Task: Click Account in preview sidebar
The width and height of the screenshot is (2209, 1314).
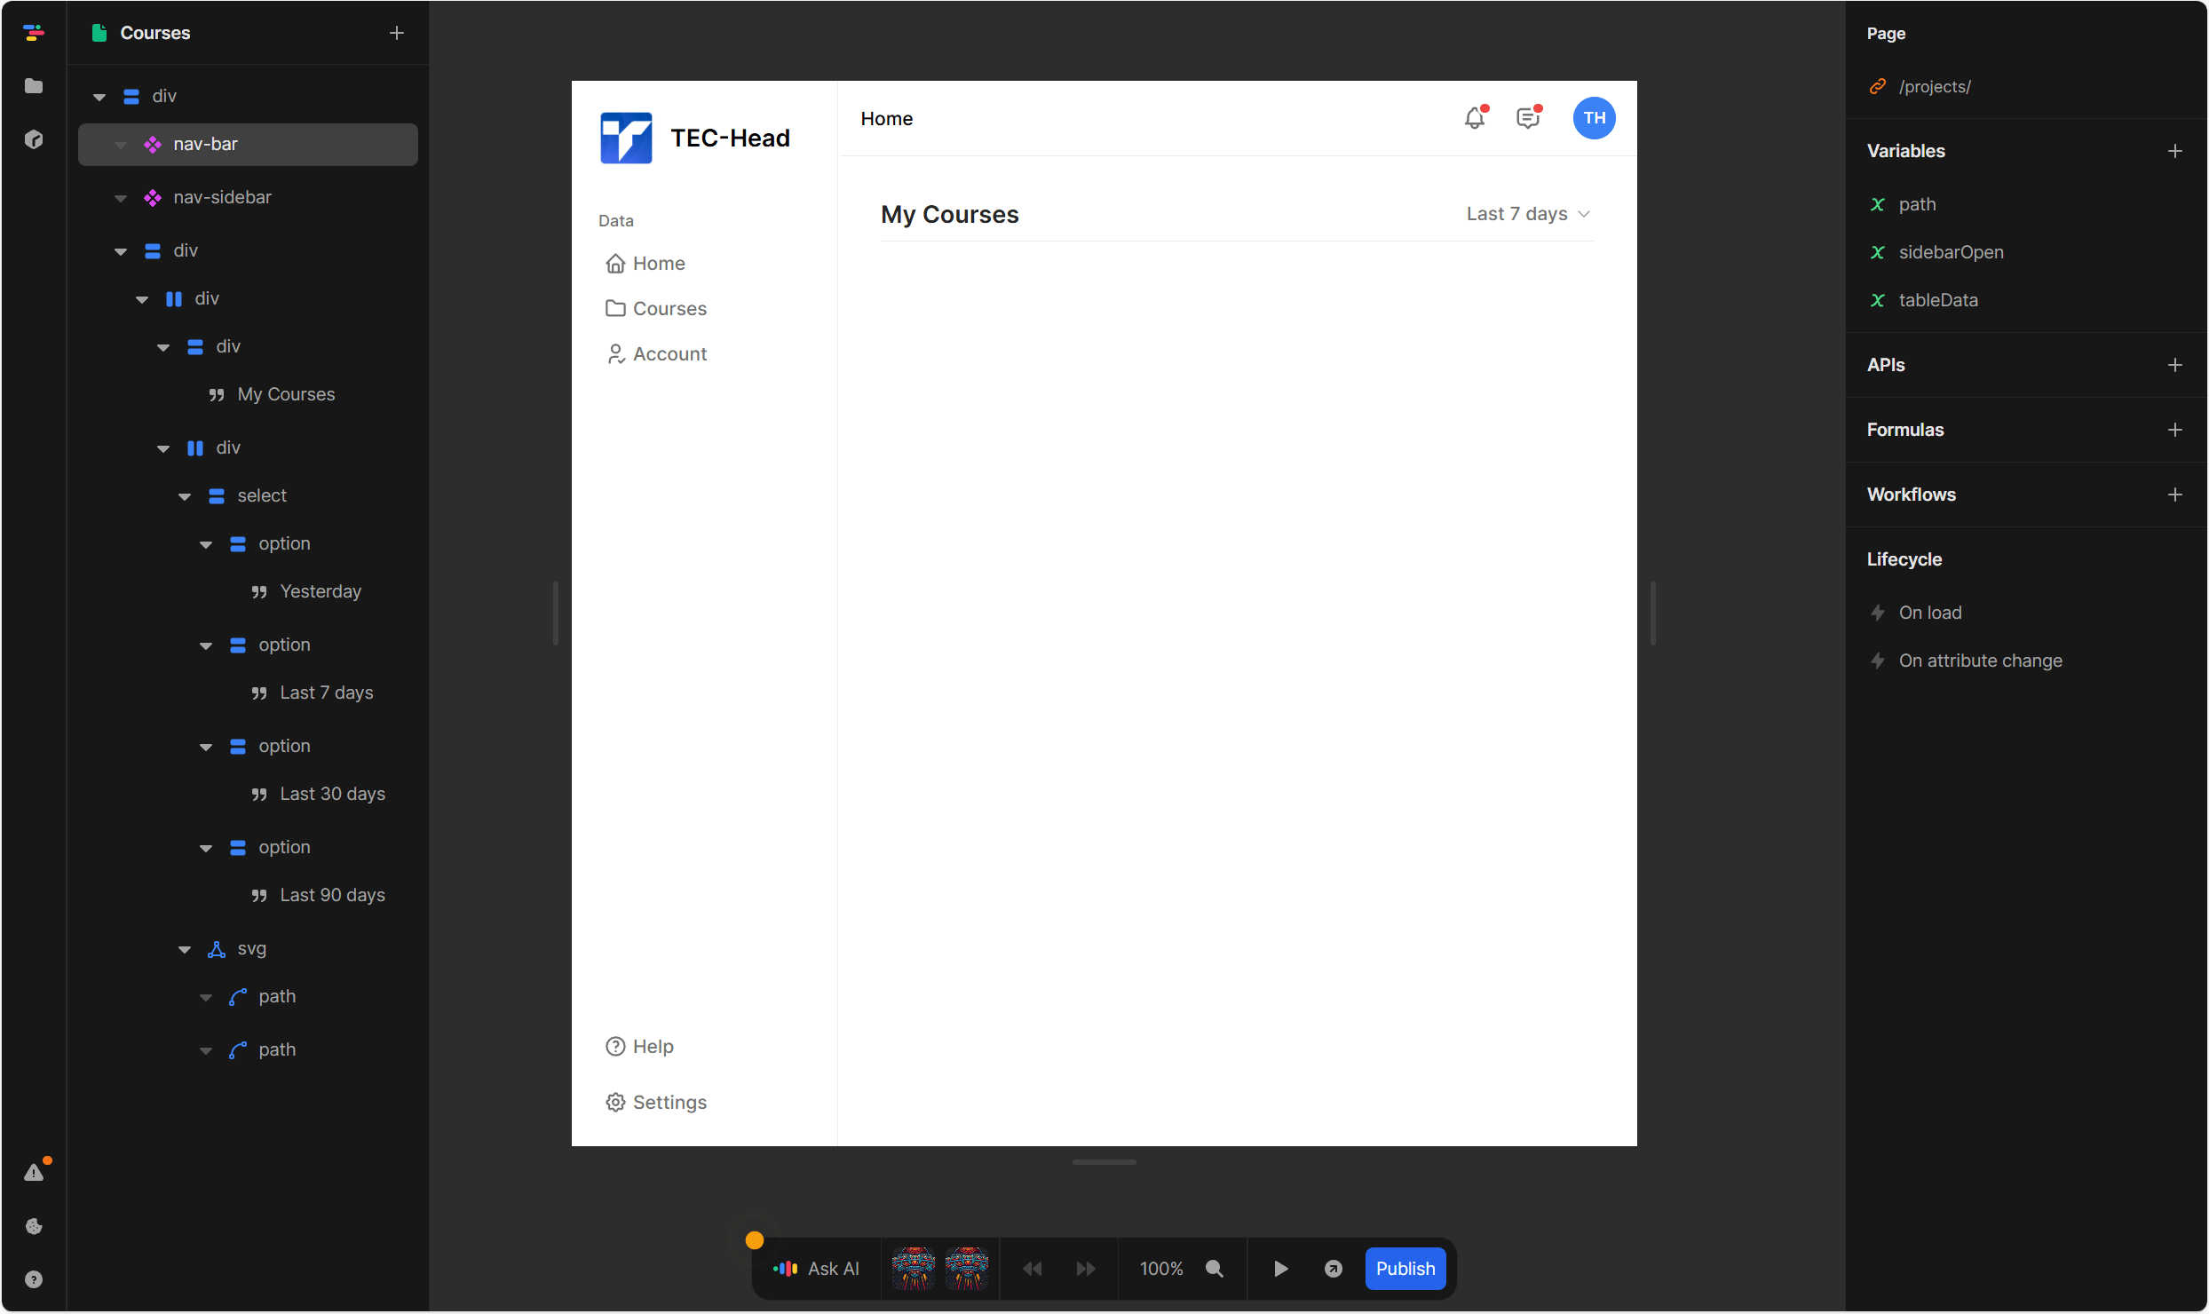Action: tap(656, 354)
